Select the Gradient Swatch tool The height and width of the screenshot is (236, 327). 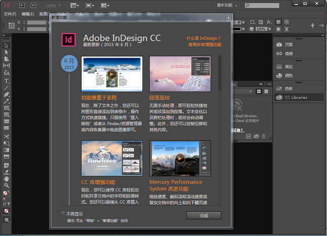[7, 150]
